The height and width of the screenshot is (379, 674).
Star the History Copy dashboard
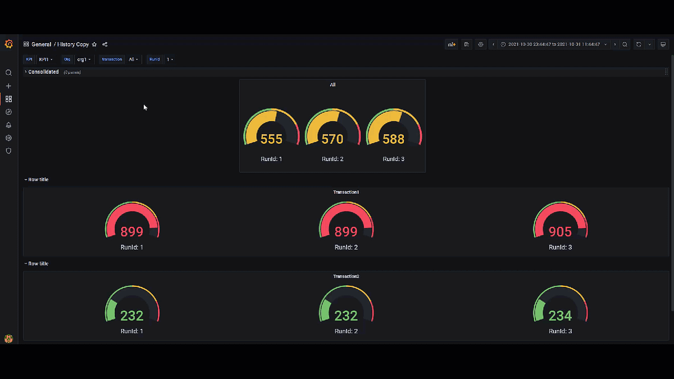pyautogui.click(x=94, y=44)
